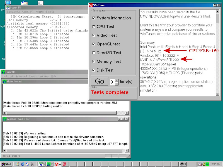
Task: Open the Help menu in Super PI
Action: (x=39, y=12)
